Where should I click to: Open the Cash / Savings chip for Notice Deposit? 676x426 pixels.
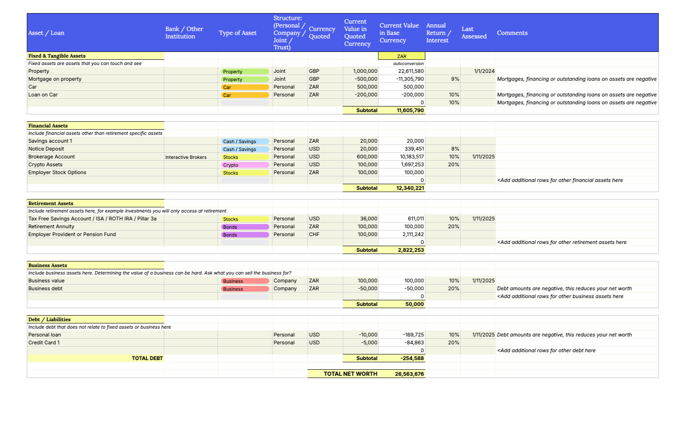click(245, 149)
